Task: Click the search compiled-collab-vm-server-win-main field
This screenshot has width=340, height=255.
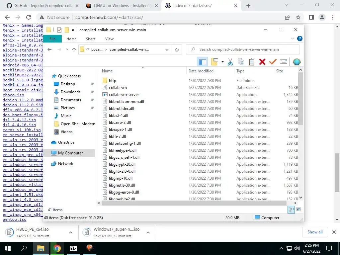Action: tap(243, 49)
